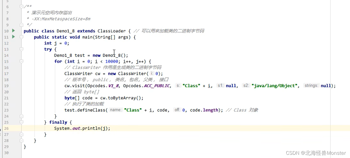Click System.out.println(j) statement

click(82, 128)
